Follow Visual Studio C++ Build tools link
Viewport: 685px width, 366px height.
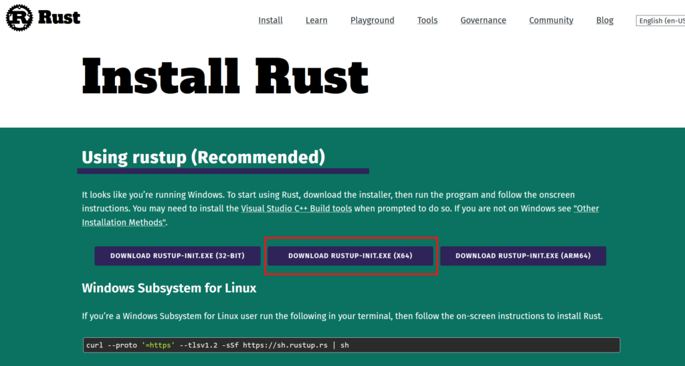[x=296, y=208]
